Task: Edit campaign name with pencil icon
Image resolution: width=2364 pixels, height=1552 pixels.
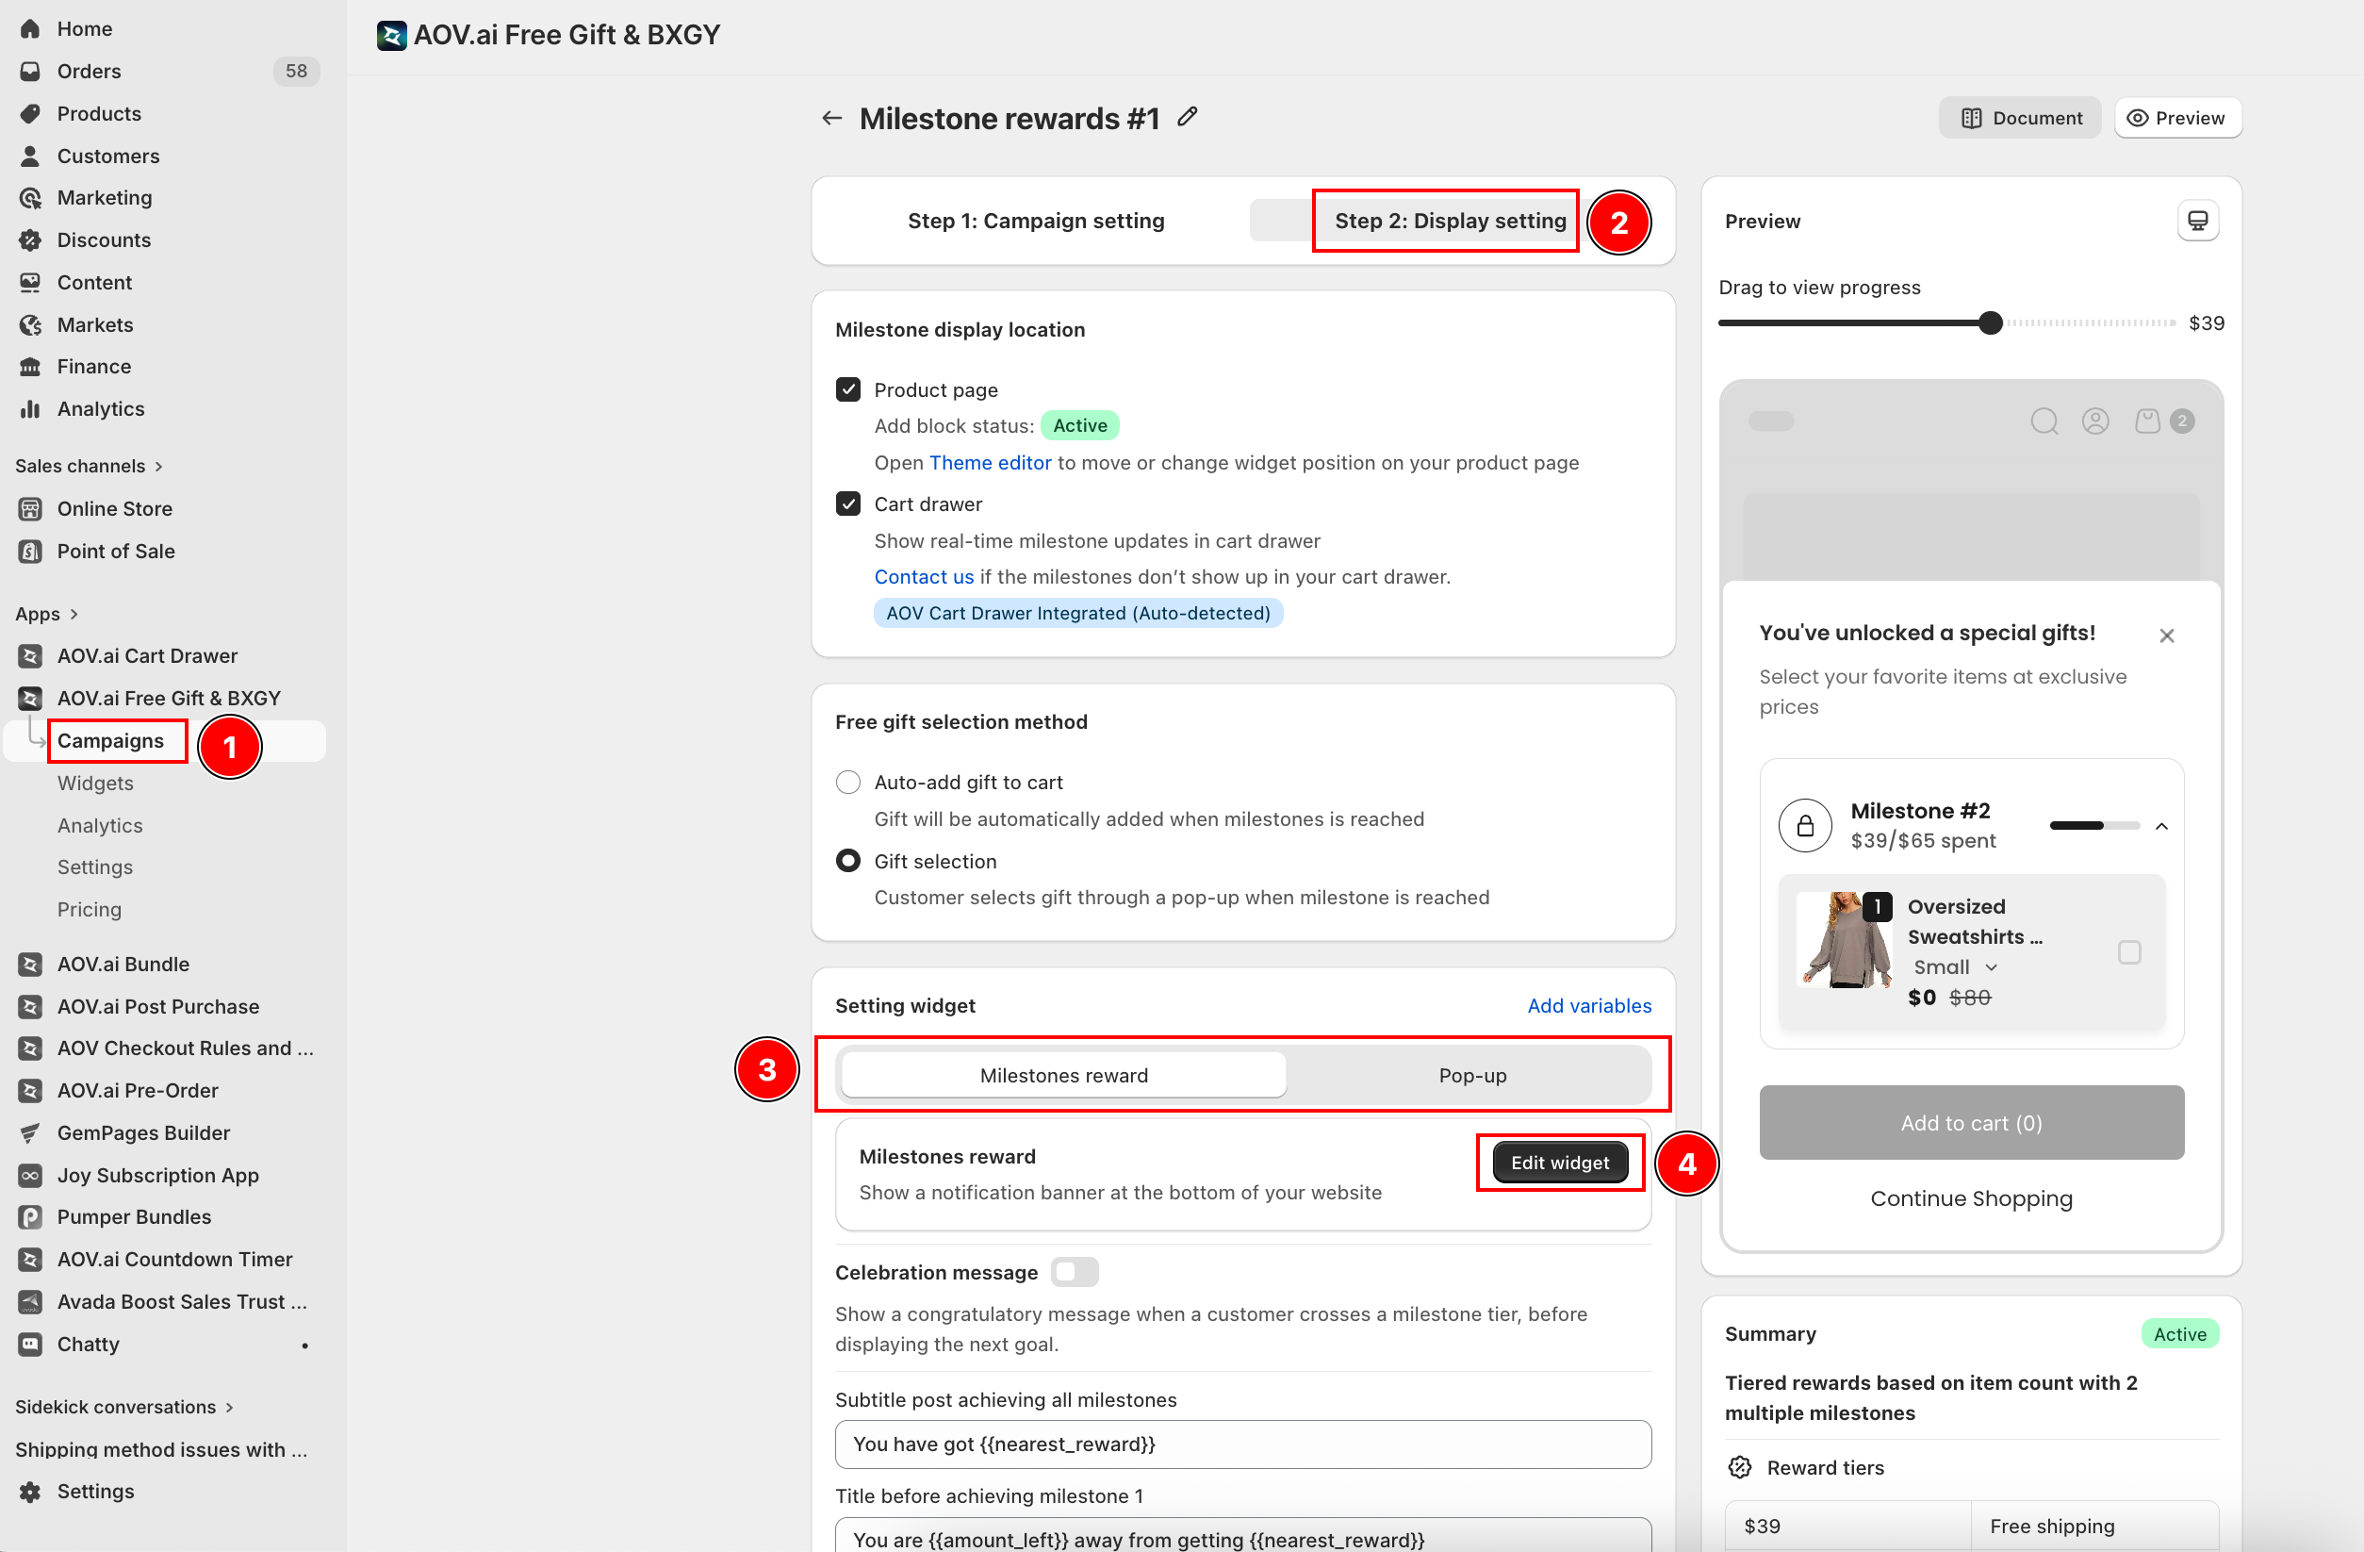Action: [1187, 117]
